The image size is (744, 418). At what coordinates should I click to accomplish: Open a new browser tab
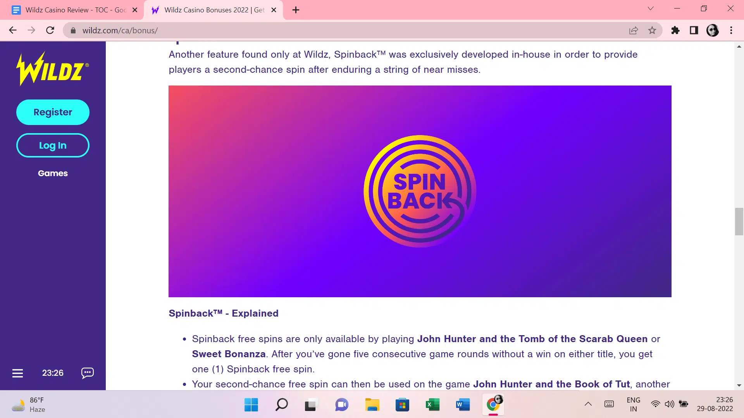296,10
